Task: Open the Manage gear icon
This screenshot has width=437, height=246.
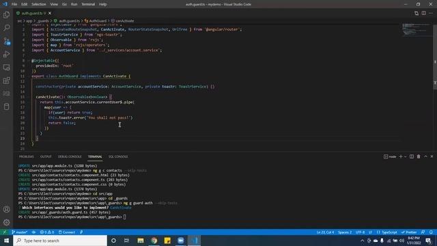Action: click(x=6, y=222)
